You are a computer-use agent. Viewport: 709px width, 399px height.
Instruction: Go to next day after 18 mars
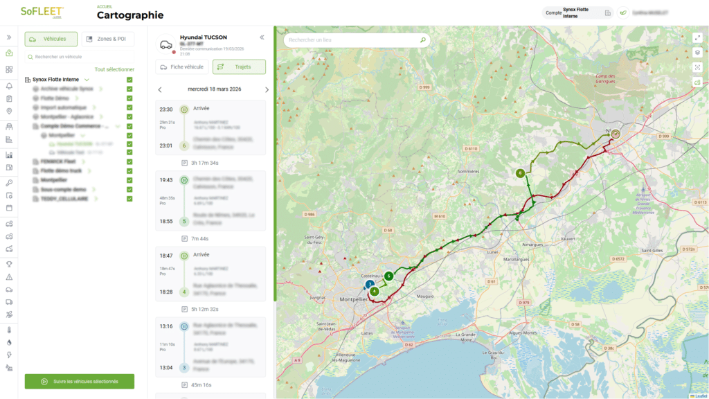[x=267, y=89]
